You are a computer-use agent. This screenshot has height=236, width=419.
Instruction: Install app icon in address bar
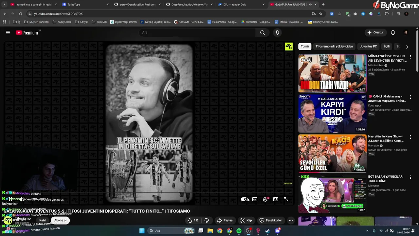(314, 14)
